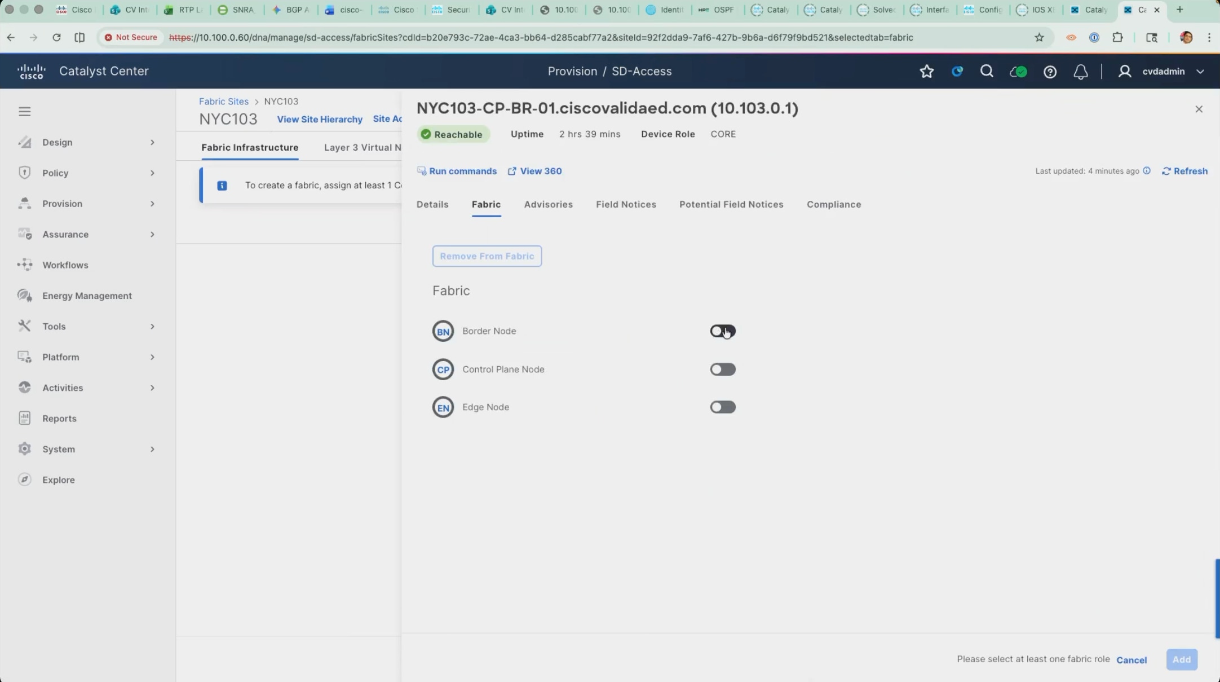The image size is (1220, 682).
Task: Click the Fabric Sites breadcrumb link
Action: 224,102
